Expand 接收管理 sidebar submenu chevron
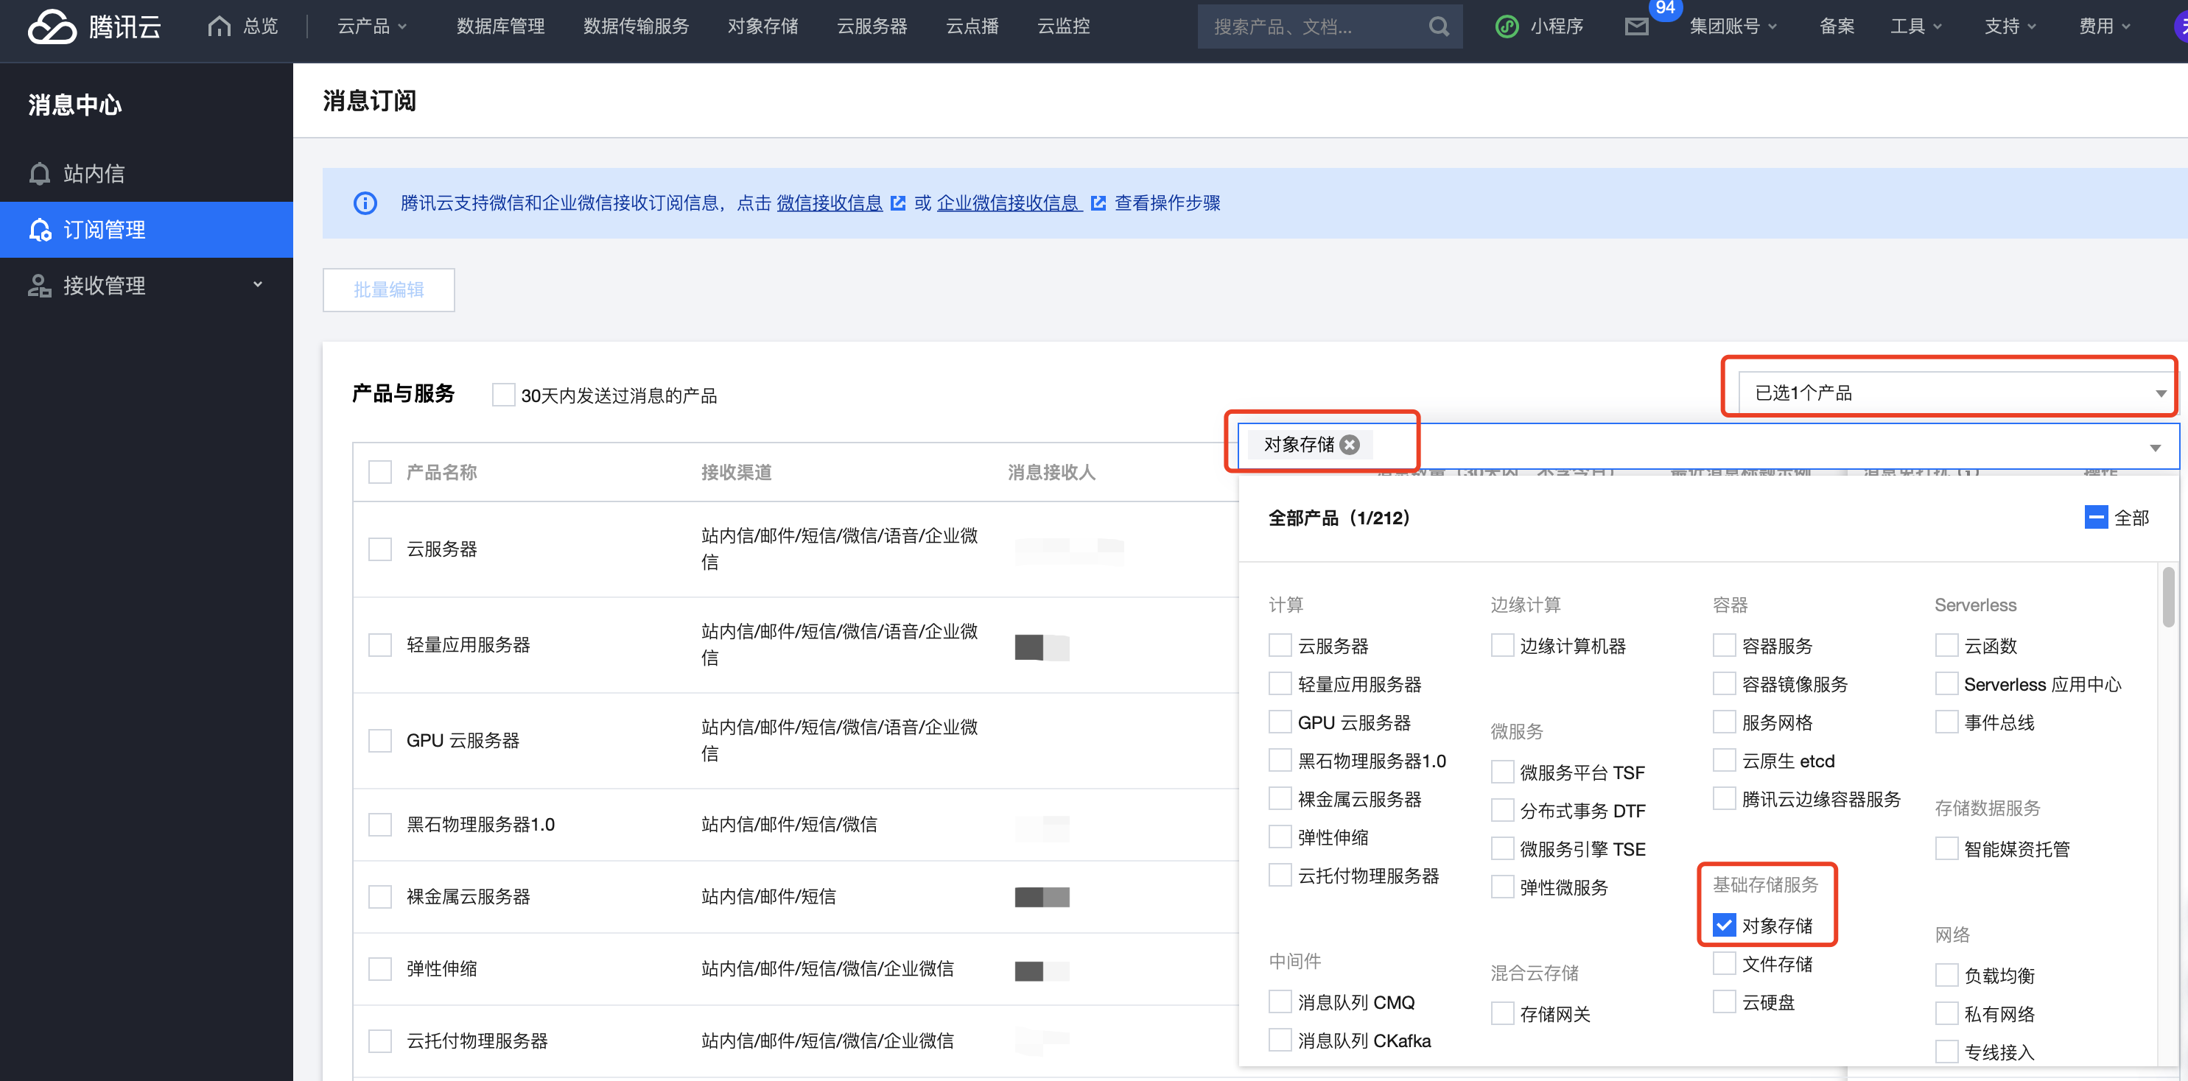 [x=257, y=285]
